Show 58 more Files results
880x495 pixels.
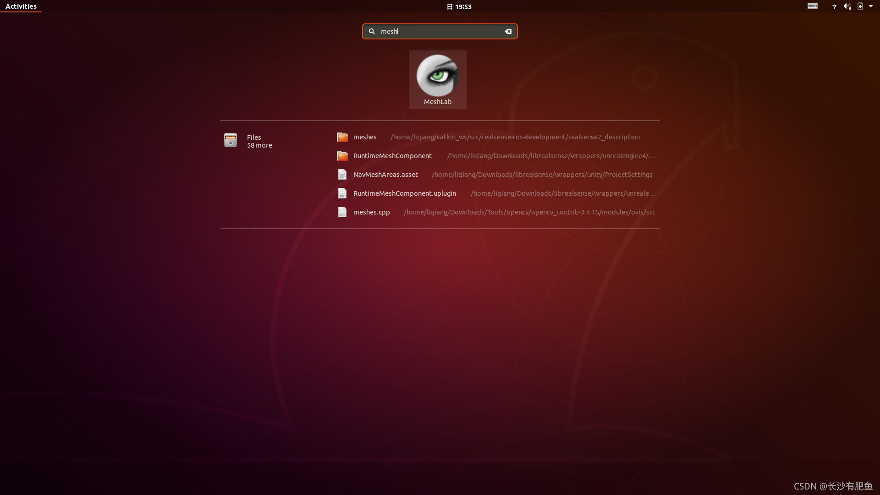pos(259,145)
